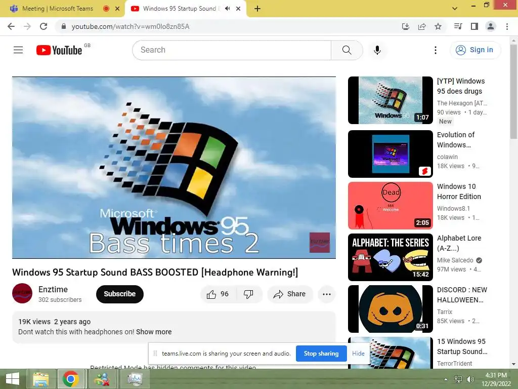Dislike the video with thumbs-down icon

[248, 294]
